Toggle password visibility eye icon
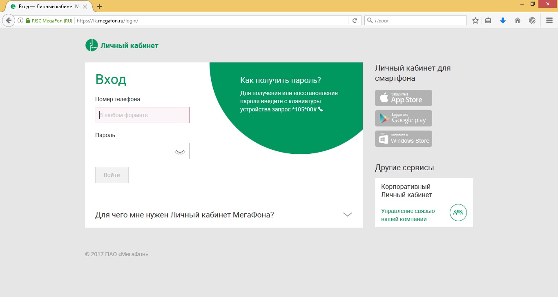Screen dimensions: 558x297 click(180, 151)
